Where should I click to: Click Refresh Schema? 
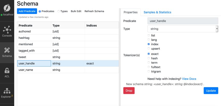pos(94,11)
